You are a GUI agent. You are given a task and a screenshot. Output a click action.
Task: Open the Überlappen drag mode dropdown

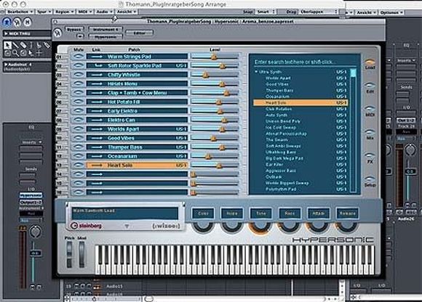click(319, 12)
